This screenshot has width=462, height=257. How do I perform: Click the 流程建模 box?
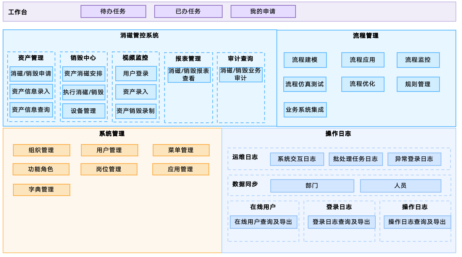click(305, 60)
